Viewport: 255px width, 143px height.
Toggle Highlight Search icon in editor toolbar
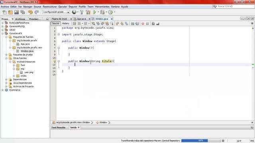pos(107,23)
